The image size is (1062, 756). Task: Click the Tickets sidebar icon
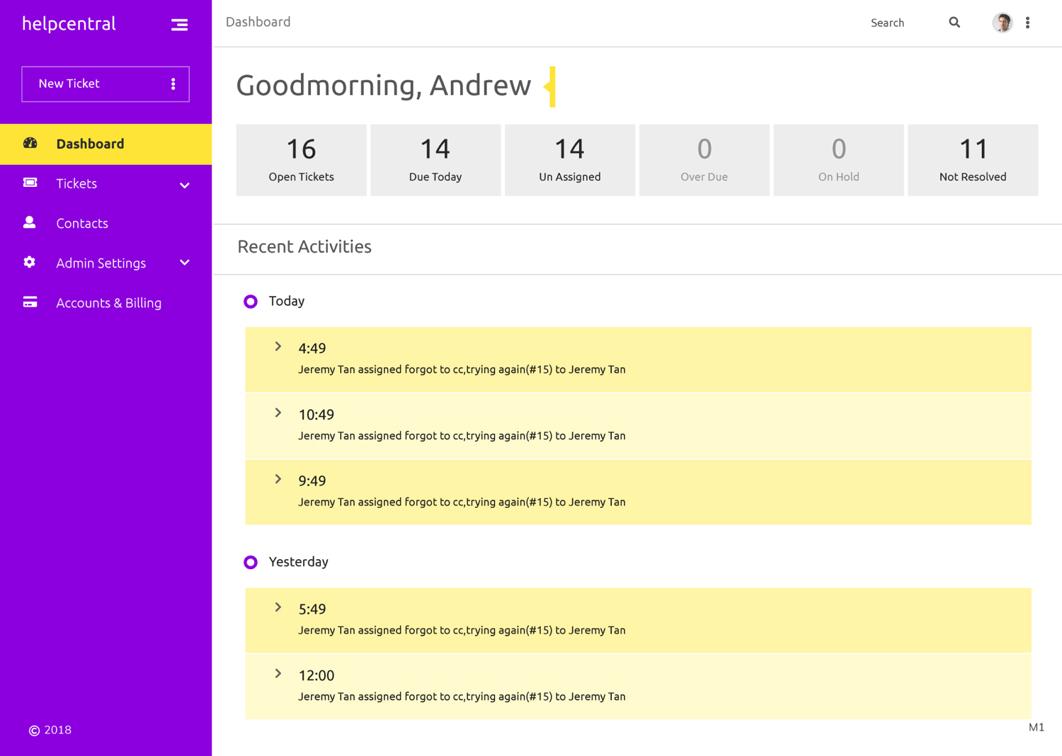click(x=30, y=183)
